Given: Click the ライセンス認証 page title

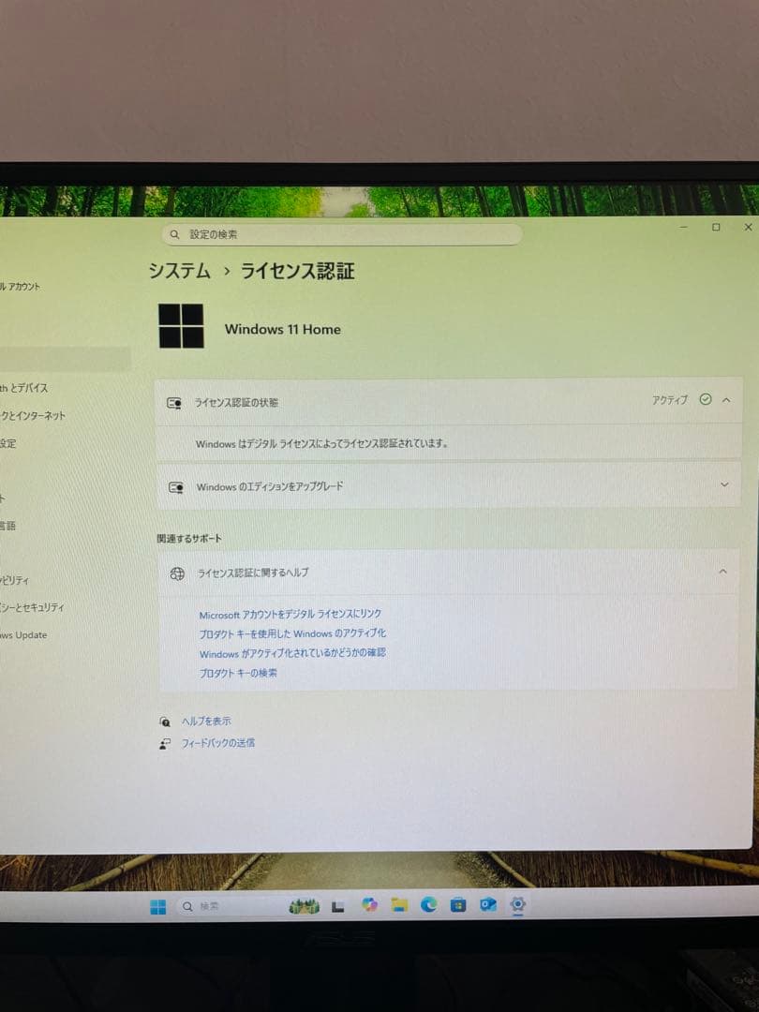Looking at the screenshot, I should click(x=298, y=271).
